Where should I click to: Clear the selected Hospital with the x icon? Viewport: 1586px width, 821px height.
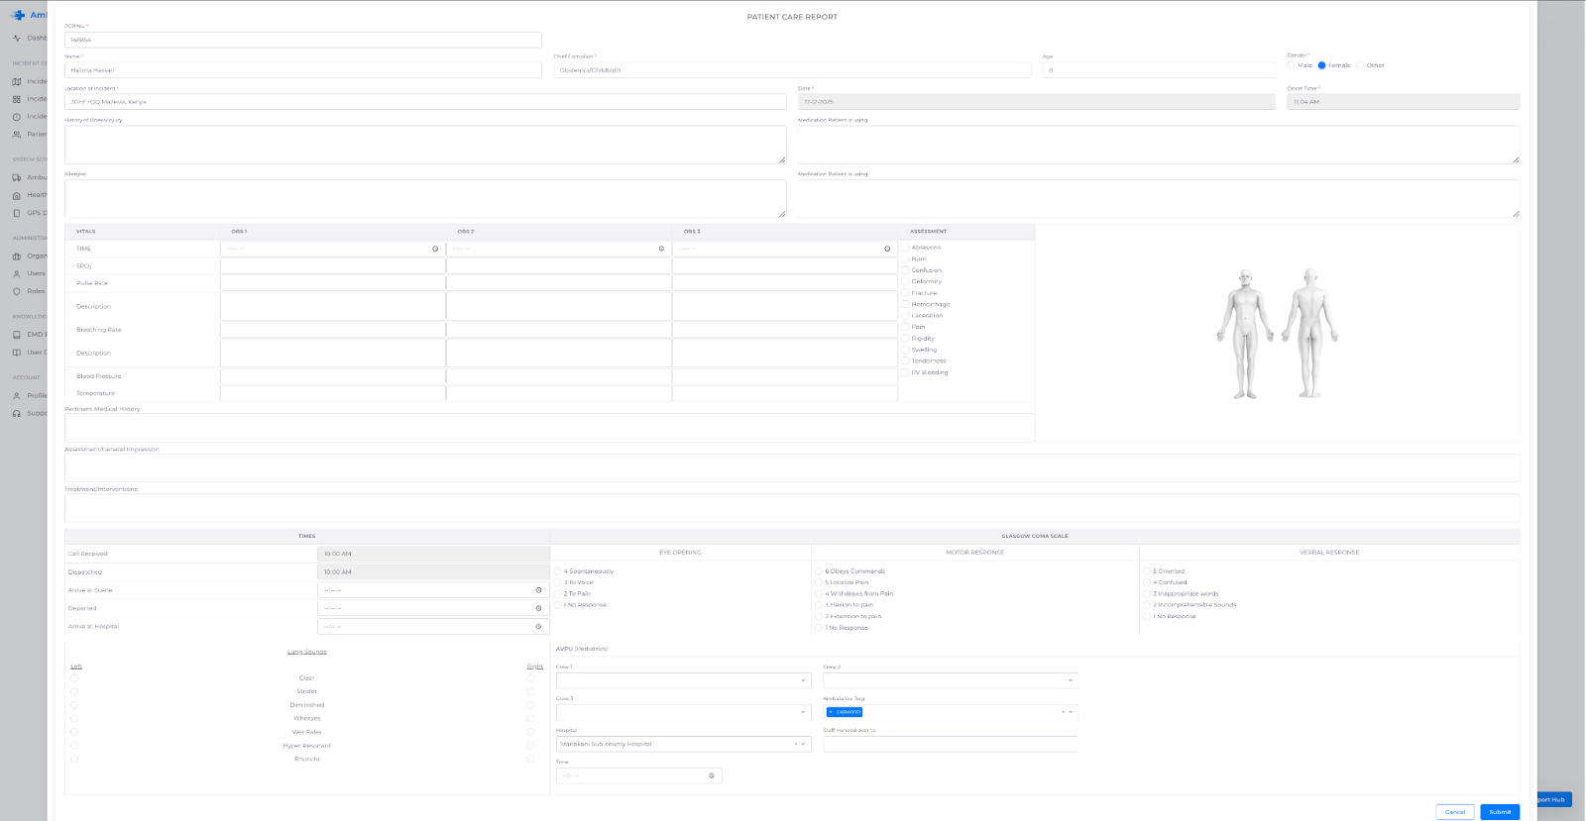pyautogui.click(x=795, y=744)
